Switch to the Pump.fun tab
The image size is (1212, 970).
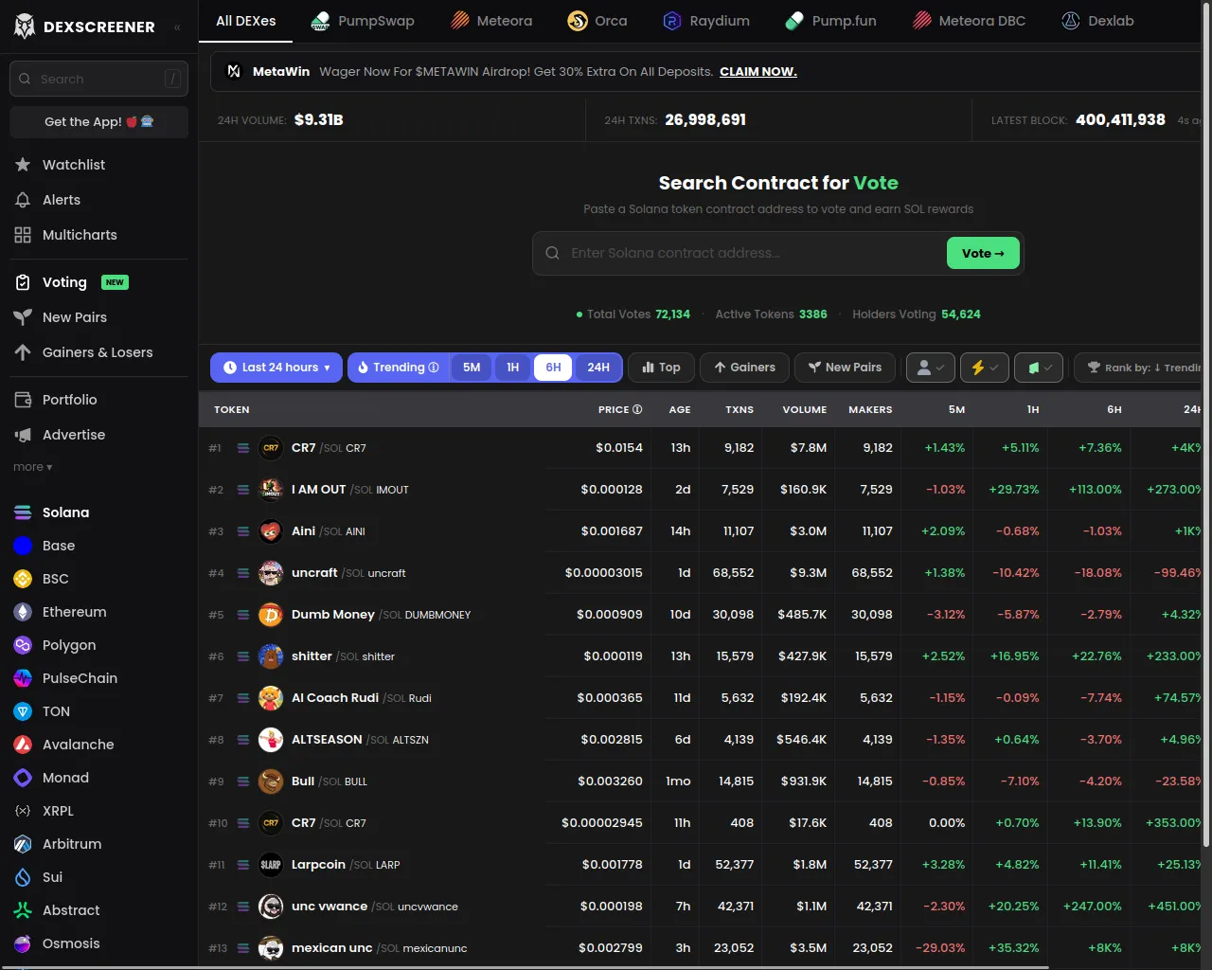(x=831, y=21)
